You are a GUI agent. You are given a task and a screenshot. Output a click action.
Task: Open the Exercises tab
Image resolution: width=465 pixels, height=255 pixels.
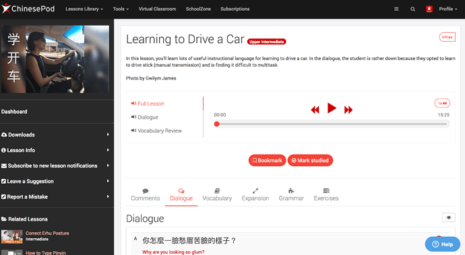[326, 195]
